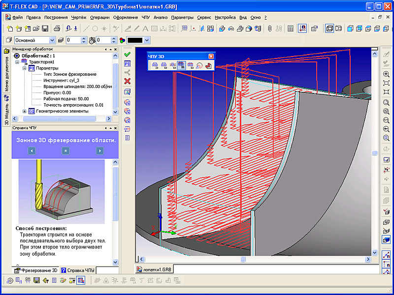Open the Анализ menu
This screenshot has height=295, width=394.
tap(161, 17)
